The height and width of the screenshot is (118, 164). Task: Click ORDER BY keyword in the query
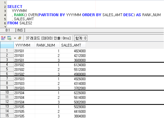point(92,15)
